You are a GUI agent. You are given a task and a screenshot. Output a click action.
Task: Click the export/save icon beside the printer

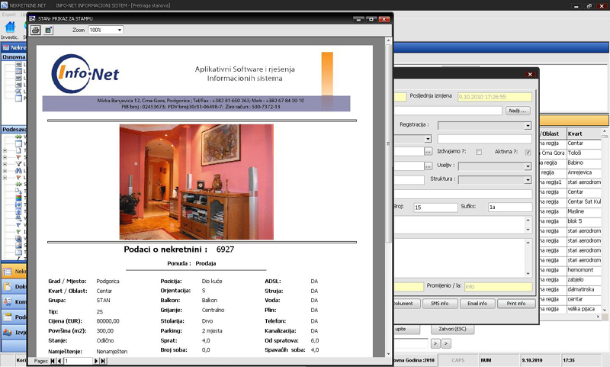point(48,30)
